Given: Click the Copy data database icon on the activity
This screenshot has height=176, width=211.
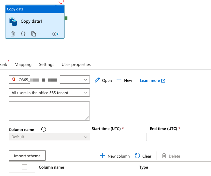Looking at the screenshot, I should click(13, 21).
